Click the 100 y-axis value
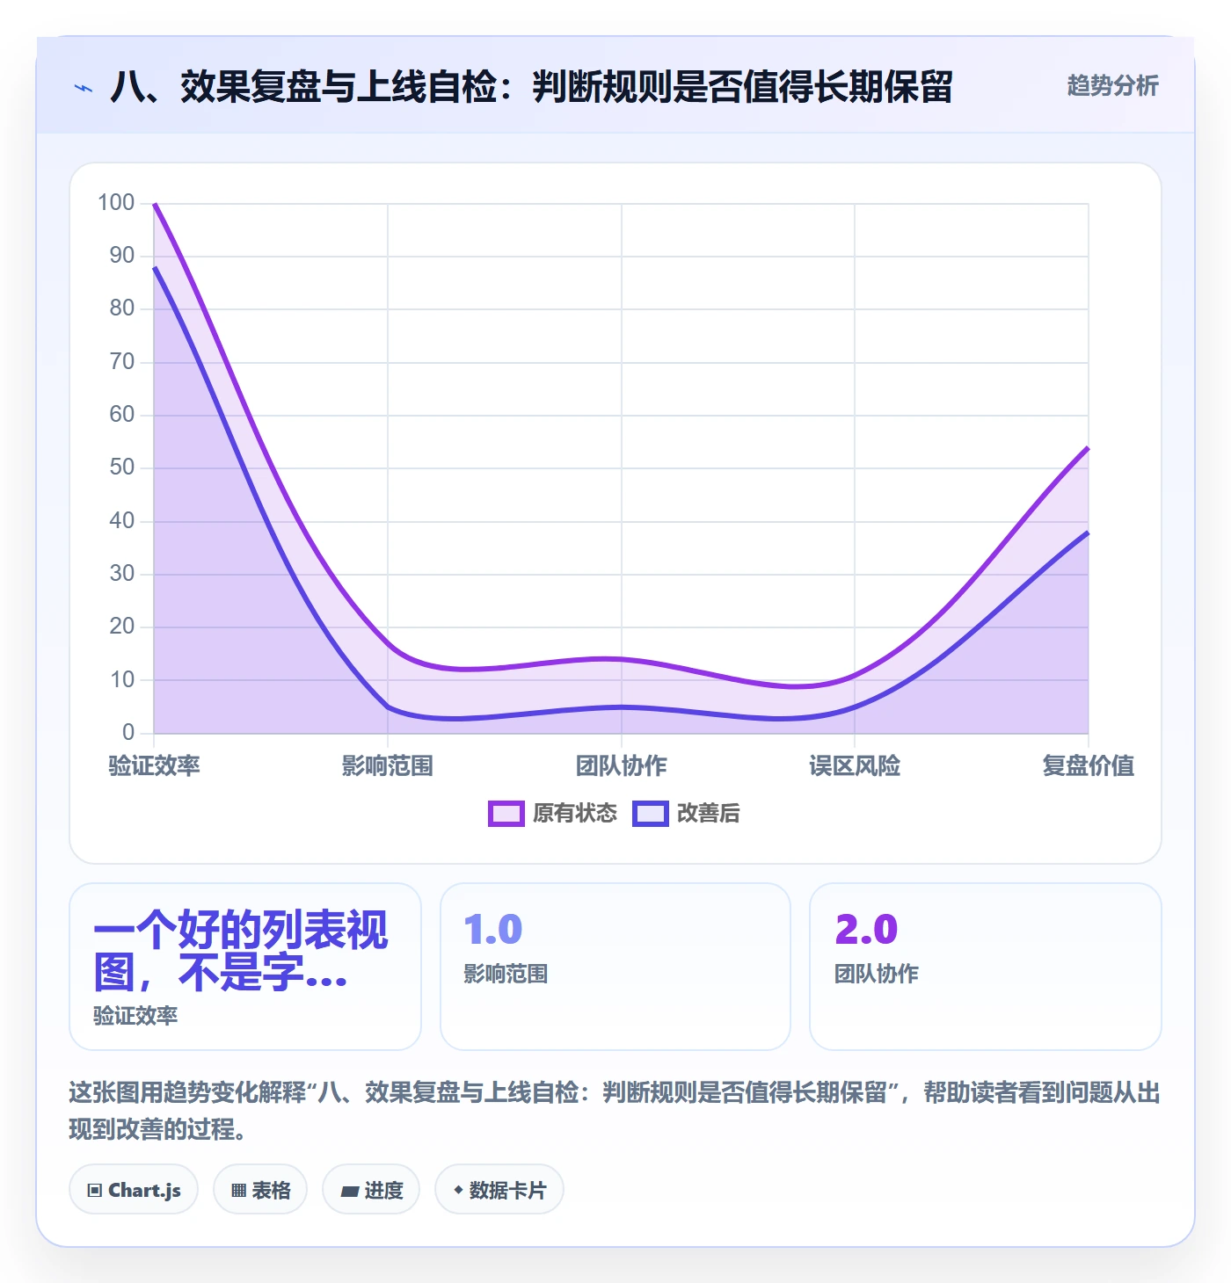This screenshot has width=1231, height=1283. (116, 203)
